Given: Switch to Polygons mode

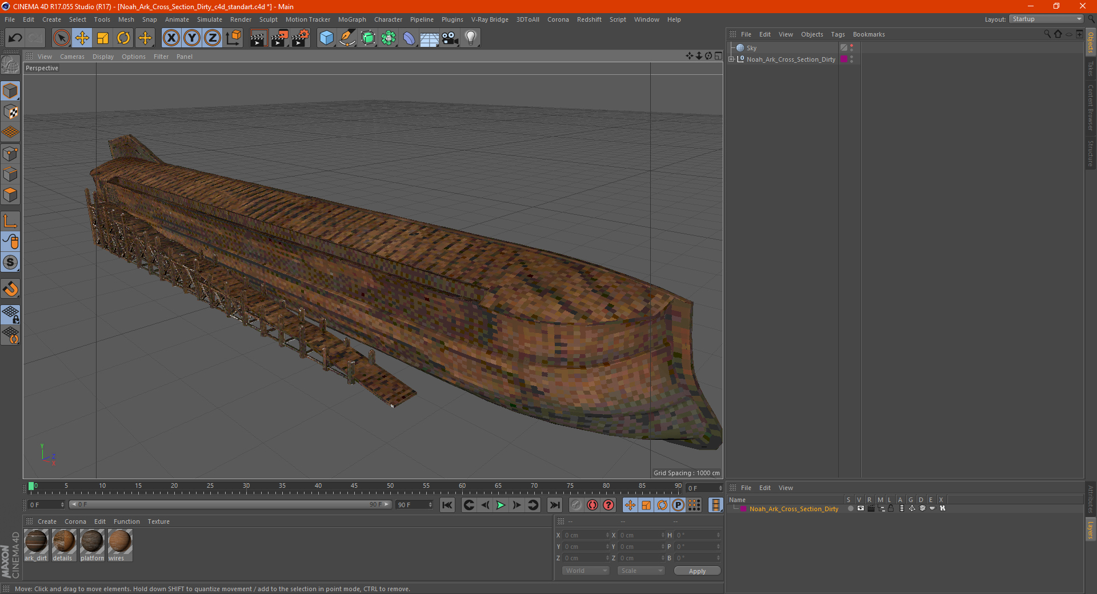Looking at the screenshot, I should [10, 195].
